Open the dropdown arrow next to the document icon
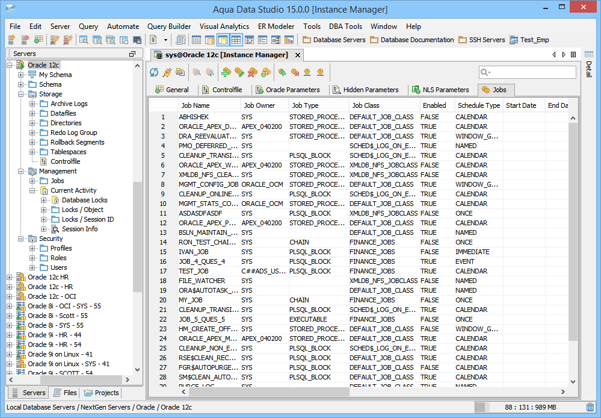Image resolution: width=601 pixels, height=418 pixels. point(165,40)
